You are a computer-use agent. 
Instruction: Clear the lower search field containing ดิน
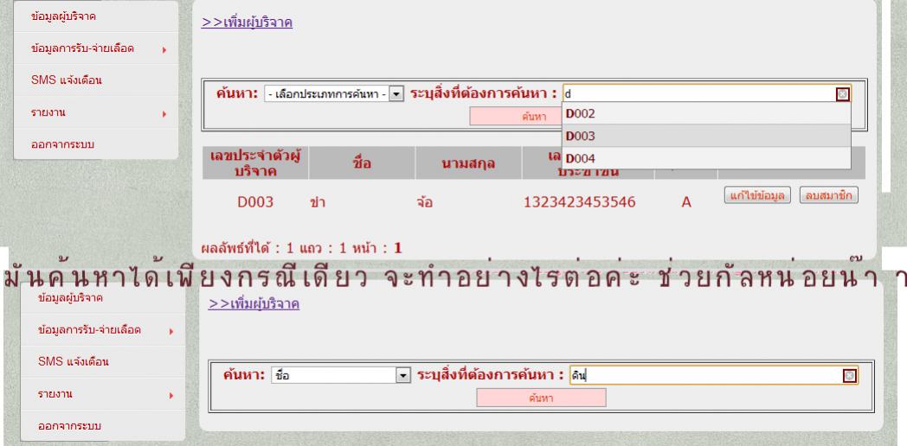[x=850, y=376]
